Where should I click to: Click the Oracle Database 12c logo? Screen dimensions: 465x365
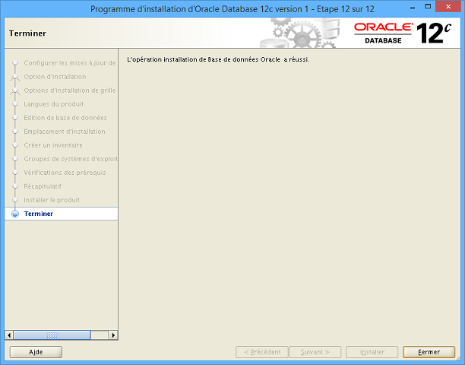[403, 33]
